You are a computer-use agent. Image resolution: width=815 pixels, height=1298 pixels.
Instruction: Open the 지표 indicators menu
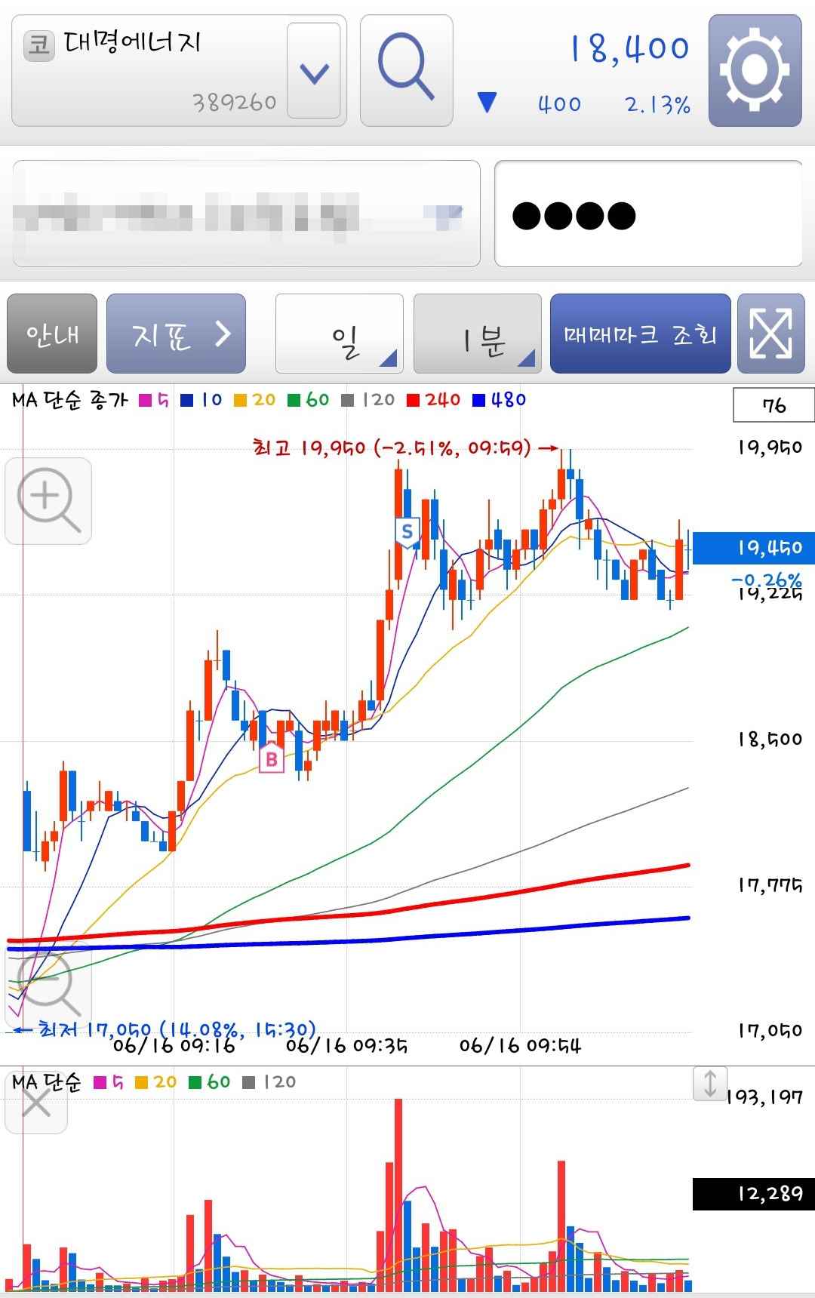176,334
